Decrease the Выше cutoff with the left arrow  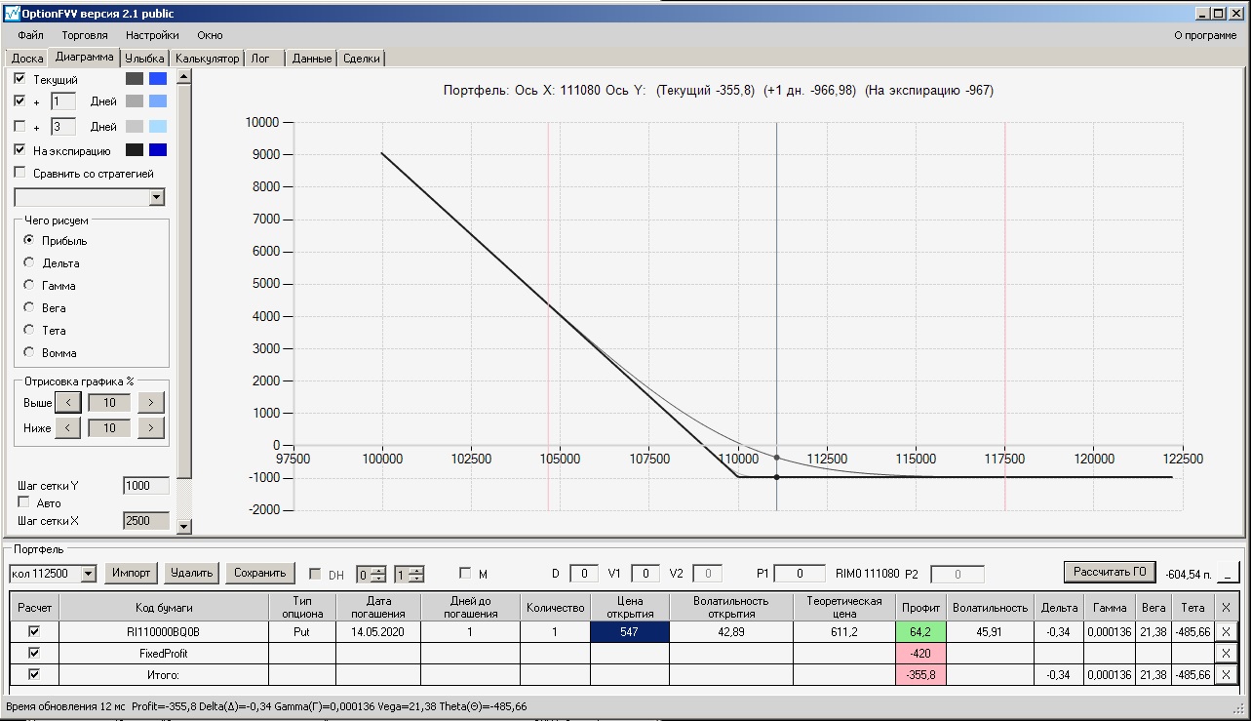(x=67, y=402)
